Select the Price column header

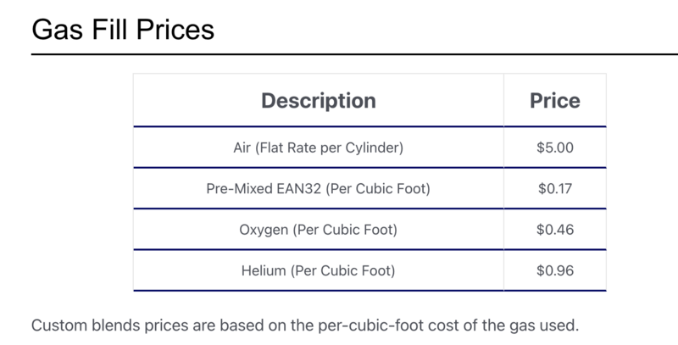555,100
